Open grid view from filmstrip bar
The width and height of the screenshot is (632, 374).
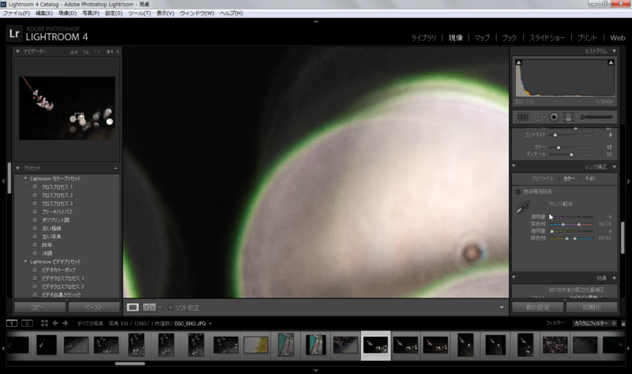pos(44,324)
